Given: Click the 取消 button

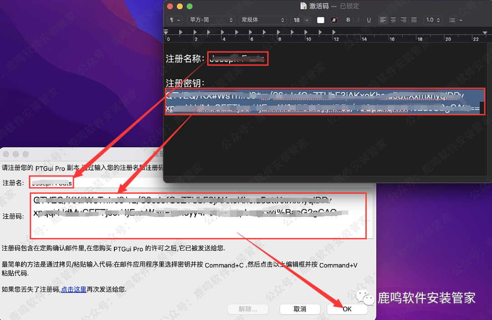Looking at the screenshot, I should (x=300, y=309).
